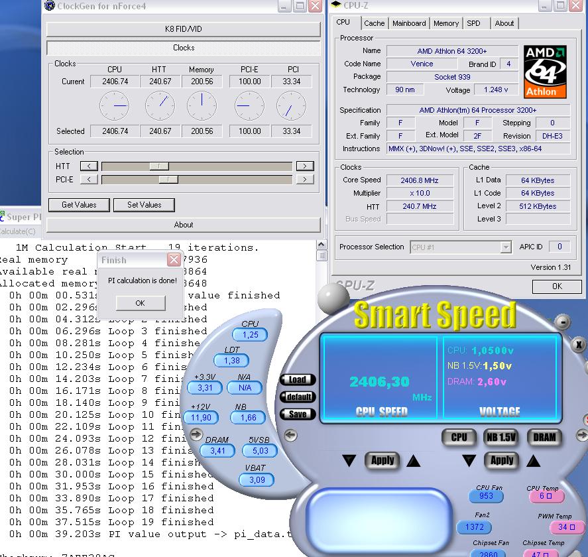Click the Super PI scrollbar up arrow
The width and height of the screenshot is (588, 557).
pyautogui.click(x=321, y=245)
